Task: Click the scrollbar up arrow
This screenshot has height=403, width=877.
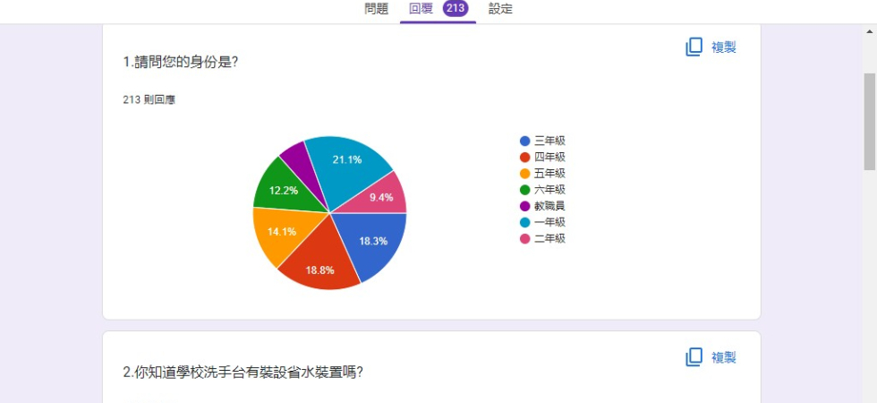Action: pos(869,31)
